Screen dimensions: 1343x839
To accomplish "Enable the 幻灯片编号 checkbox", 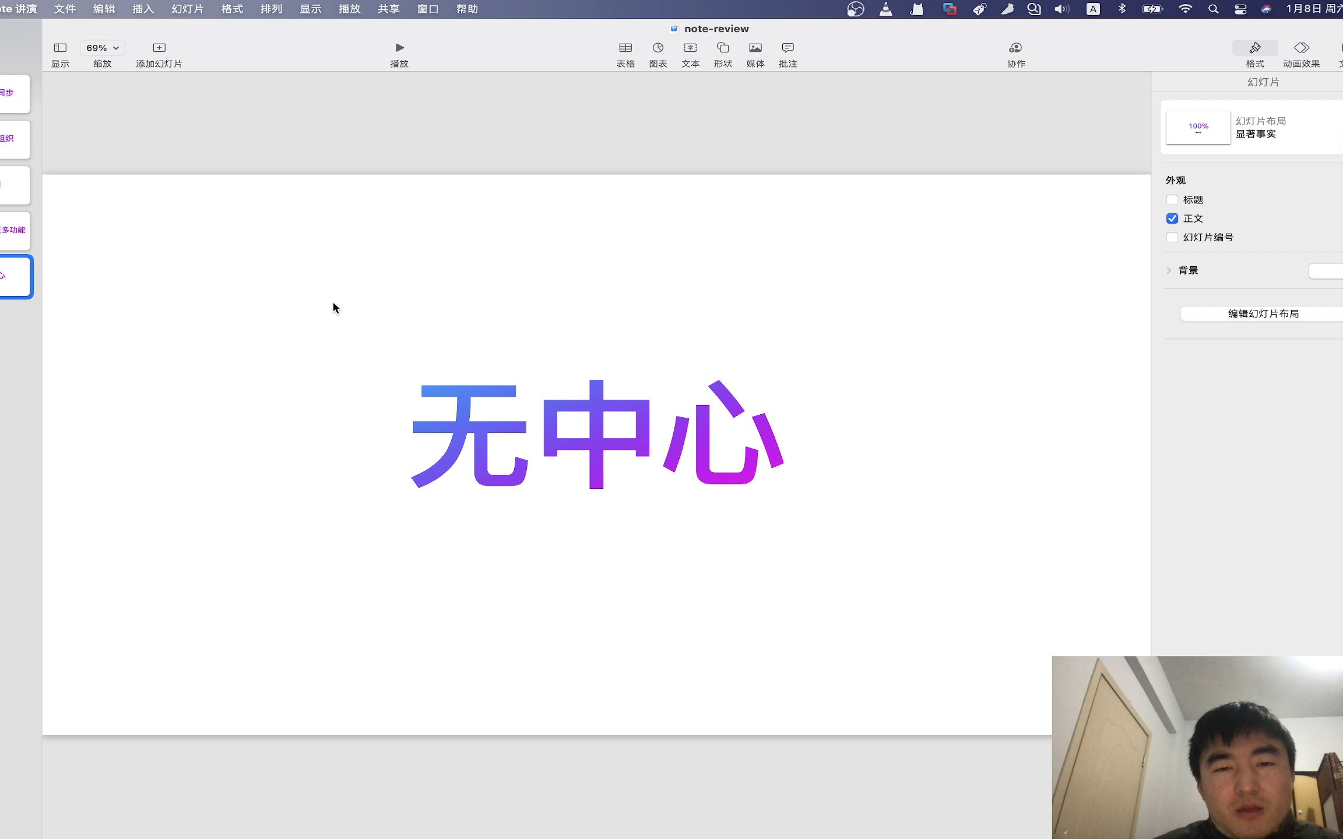I will 1172,237.
